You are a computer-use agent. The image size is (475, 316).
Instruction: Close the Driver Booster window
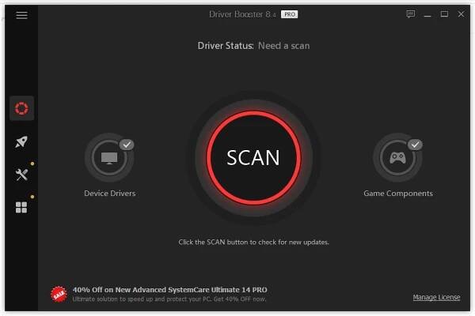[461, 14]
